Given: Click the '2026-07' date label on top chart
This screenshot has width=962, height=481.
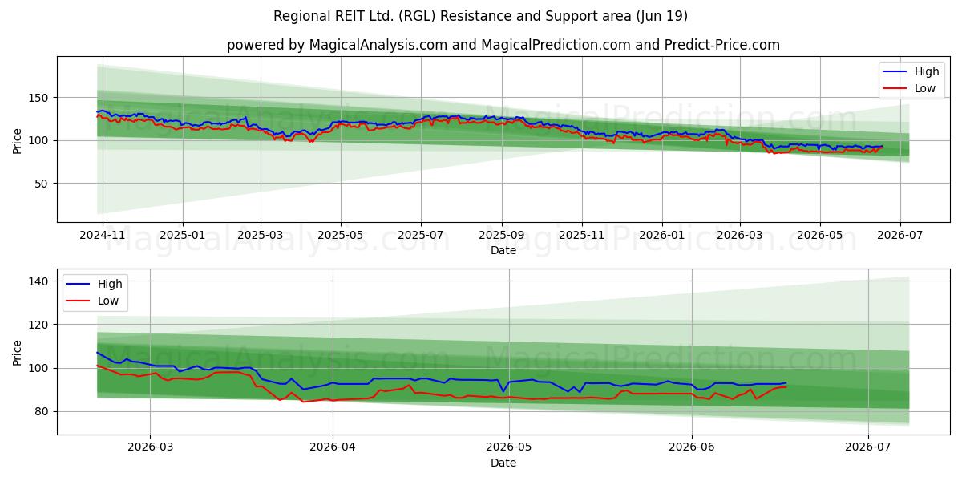Looking at the screenshot, I should 899,236.
